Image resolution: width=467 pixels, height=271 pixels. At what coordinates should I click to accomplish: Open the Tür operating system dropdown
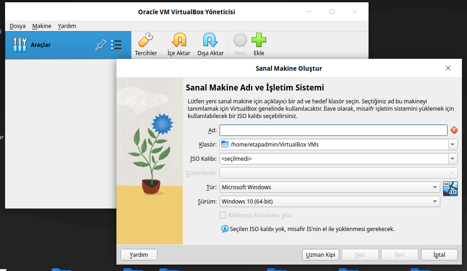[x=435, y=187]
